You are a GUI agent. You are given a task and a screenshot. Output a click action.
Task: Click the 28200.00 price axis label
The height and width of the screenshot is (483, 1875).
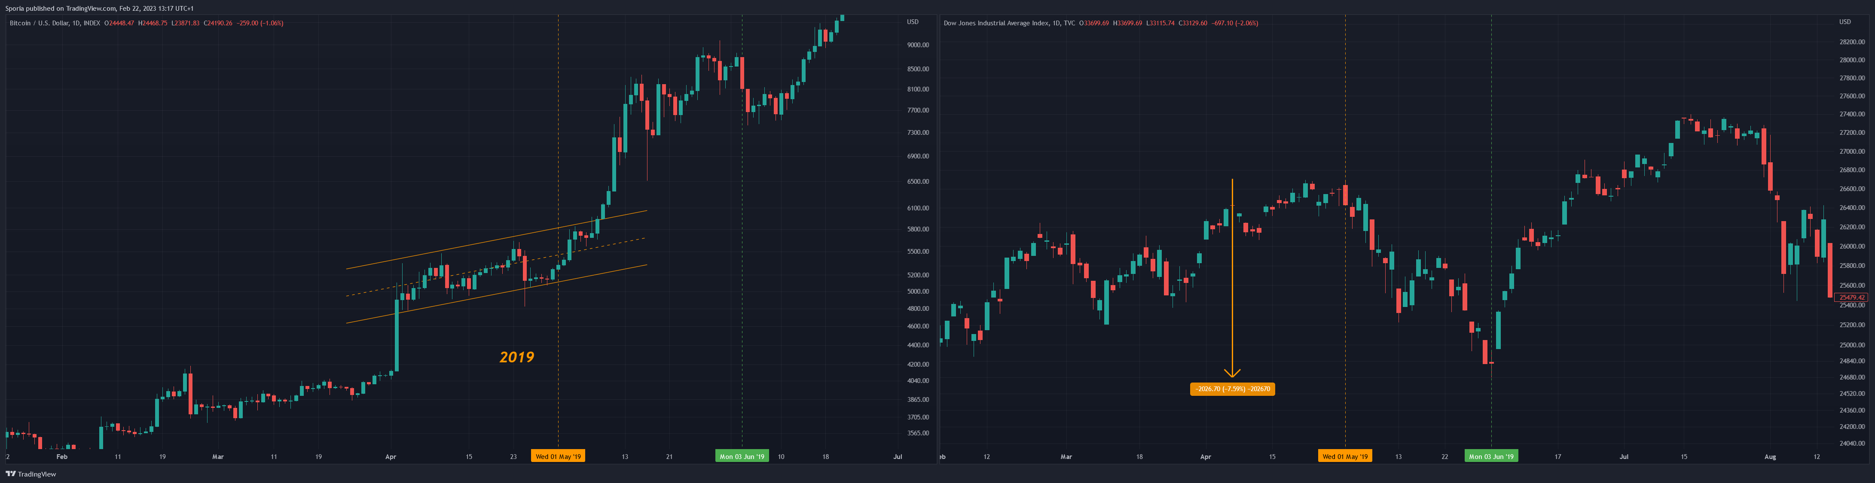pos(1852,43)
